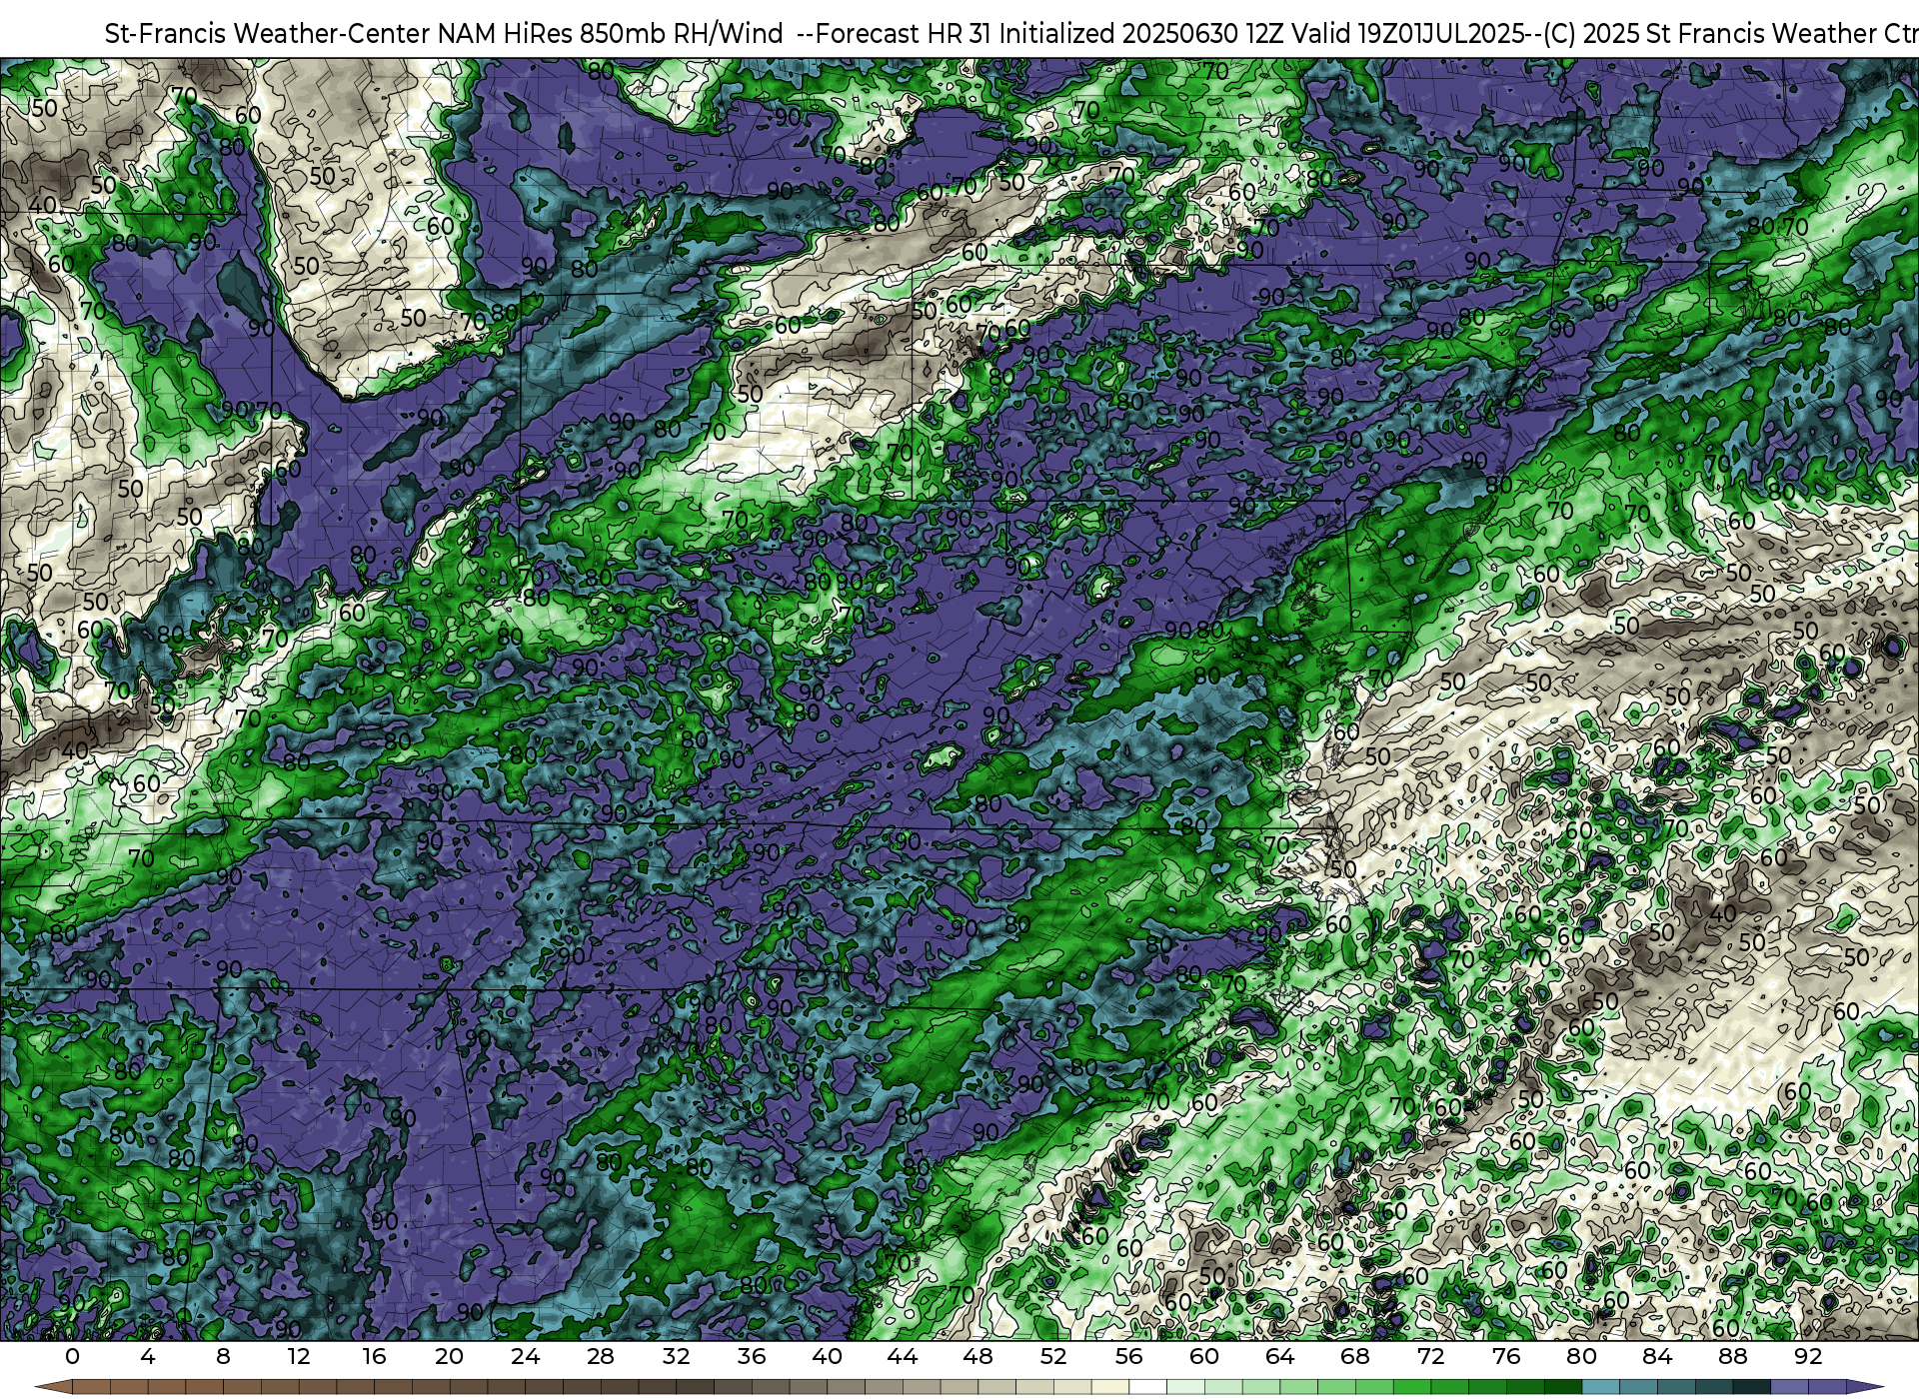Select 'NAM HiRes 850mb RH/Wind' in the header

point(611,34)
